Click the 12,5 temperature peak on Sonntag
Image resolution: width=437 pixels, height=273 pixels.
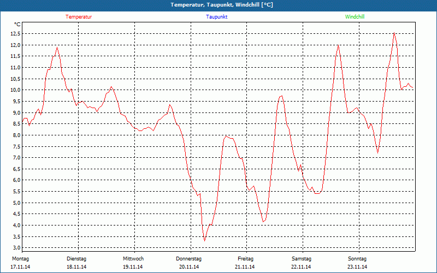[394, 33]
